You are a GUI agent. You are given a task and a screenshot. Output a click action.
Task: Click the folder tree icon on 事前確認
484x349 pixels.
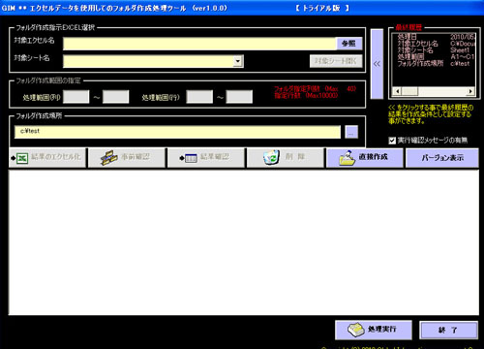108,158
